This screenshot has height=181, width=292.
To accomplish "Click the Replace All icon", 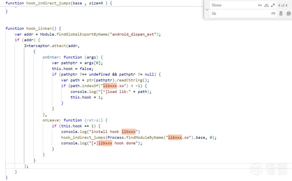I will pyautogui.click(x=289, y=14).
